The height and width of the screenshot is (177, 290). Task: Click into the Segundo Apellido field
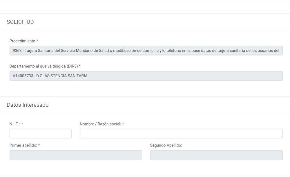pyautogui.click(x=216, y=155)
